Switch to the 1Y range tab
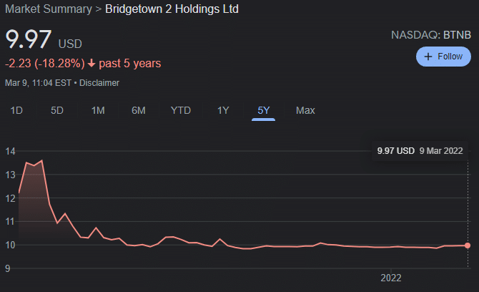 [x=223, y=110]
